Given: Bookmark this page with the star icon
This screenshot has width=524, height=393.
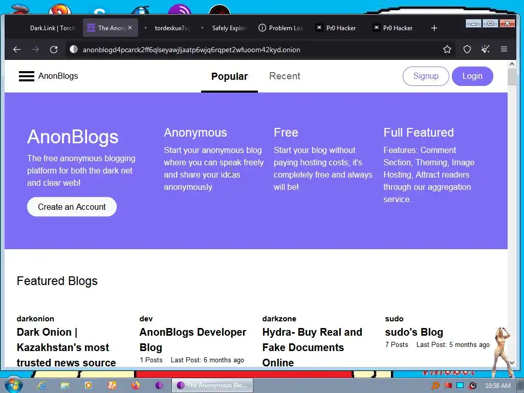Looking at the screenshot, I should coord(447,50).
